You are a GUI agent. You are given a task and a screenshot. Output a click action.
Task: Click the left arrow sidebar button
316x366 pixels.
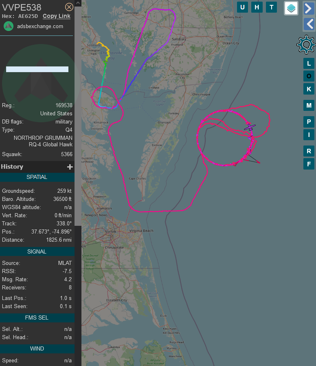point(309,24)
